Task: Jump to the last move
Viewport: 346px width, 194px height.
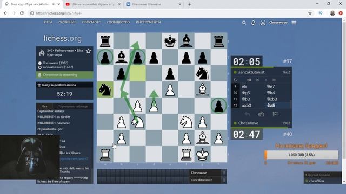Action: (274, 80)
